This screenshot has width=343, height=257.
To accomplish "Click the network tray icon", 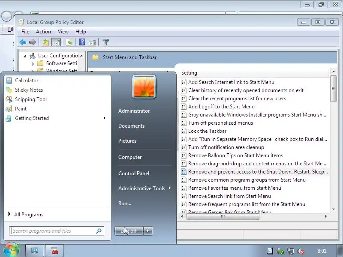I will point(291,251).
